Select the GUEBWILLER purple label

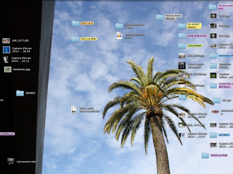click(x=7, y=134)
